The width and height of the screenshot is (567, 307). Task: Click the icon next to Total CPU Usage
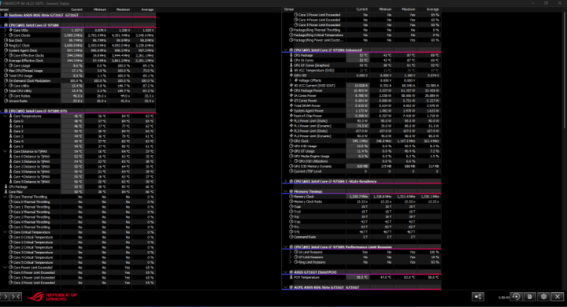[x=6, y=76]
